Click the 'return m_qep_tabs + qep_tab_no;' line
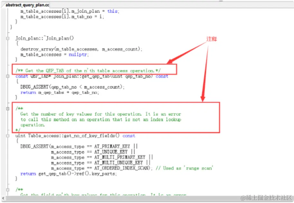The height and width of the screenshot is (203, 294). click(x=60, y=92)
